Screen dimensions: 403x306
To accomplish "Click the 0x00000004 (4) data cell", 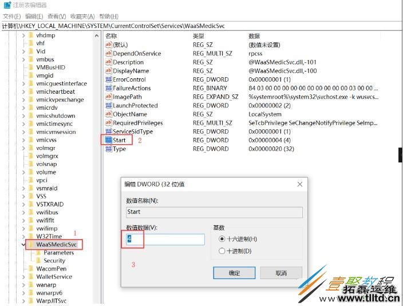I will [x=270, y=140].
